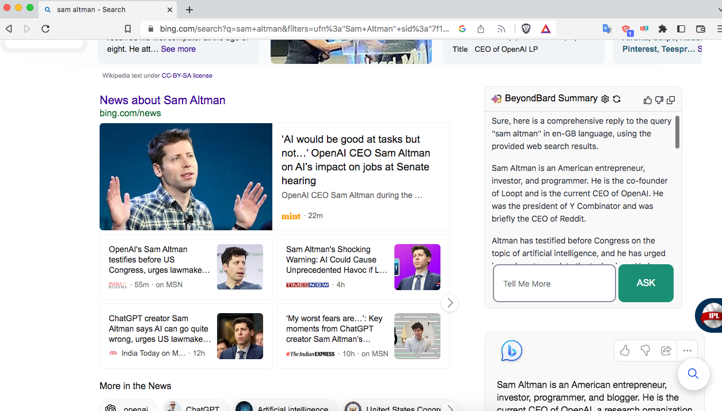Open the Pinterest link at top right

(x=640, y=49)
